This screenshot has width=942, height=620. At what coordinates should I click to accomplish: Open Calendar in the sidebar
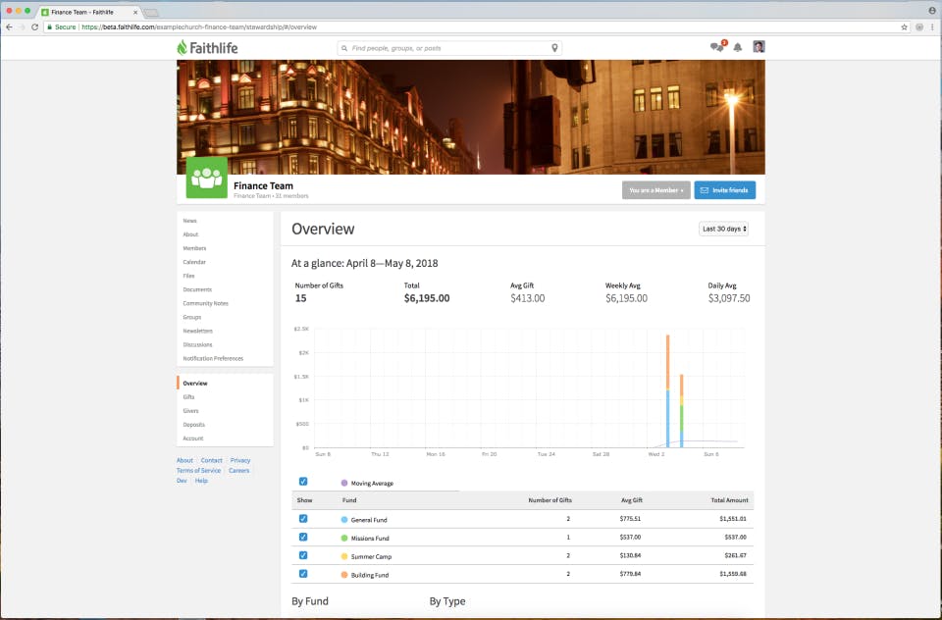point(194,263)
